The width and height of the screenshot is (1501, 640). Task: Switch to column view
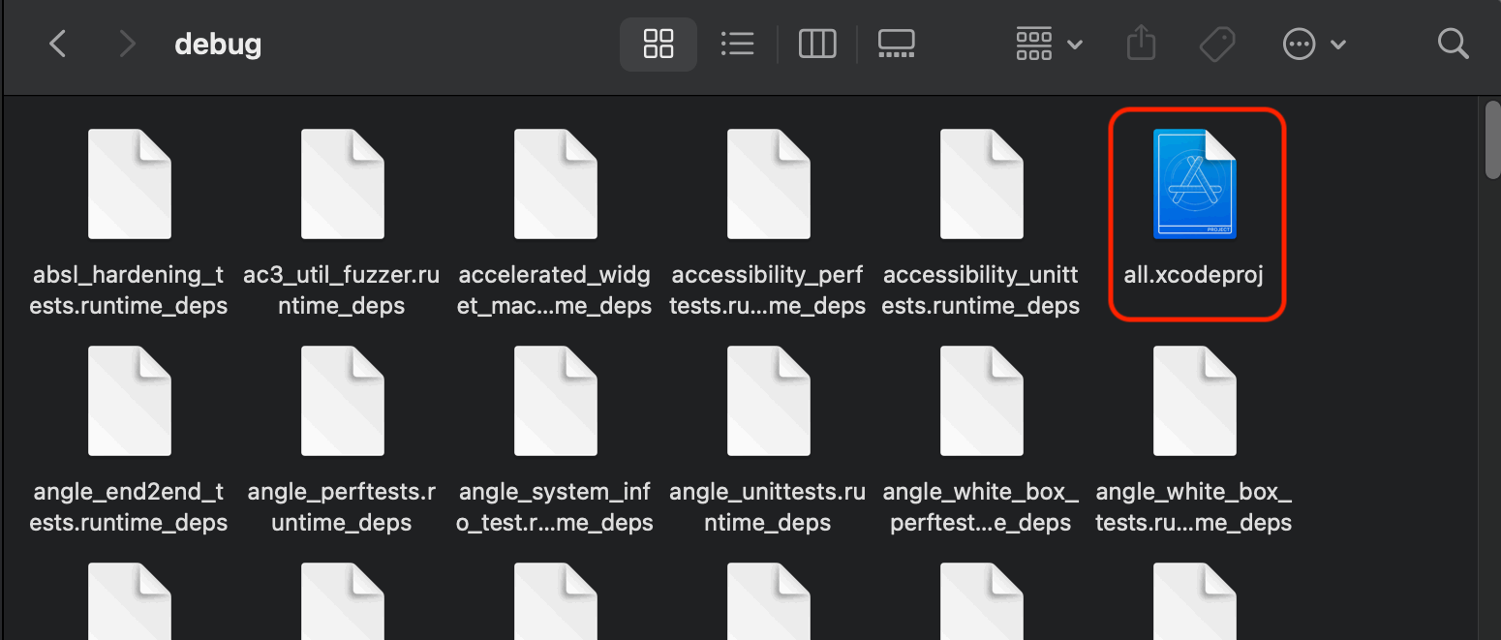[x=817, y=44]
